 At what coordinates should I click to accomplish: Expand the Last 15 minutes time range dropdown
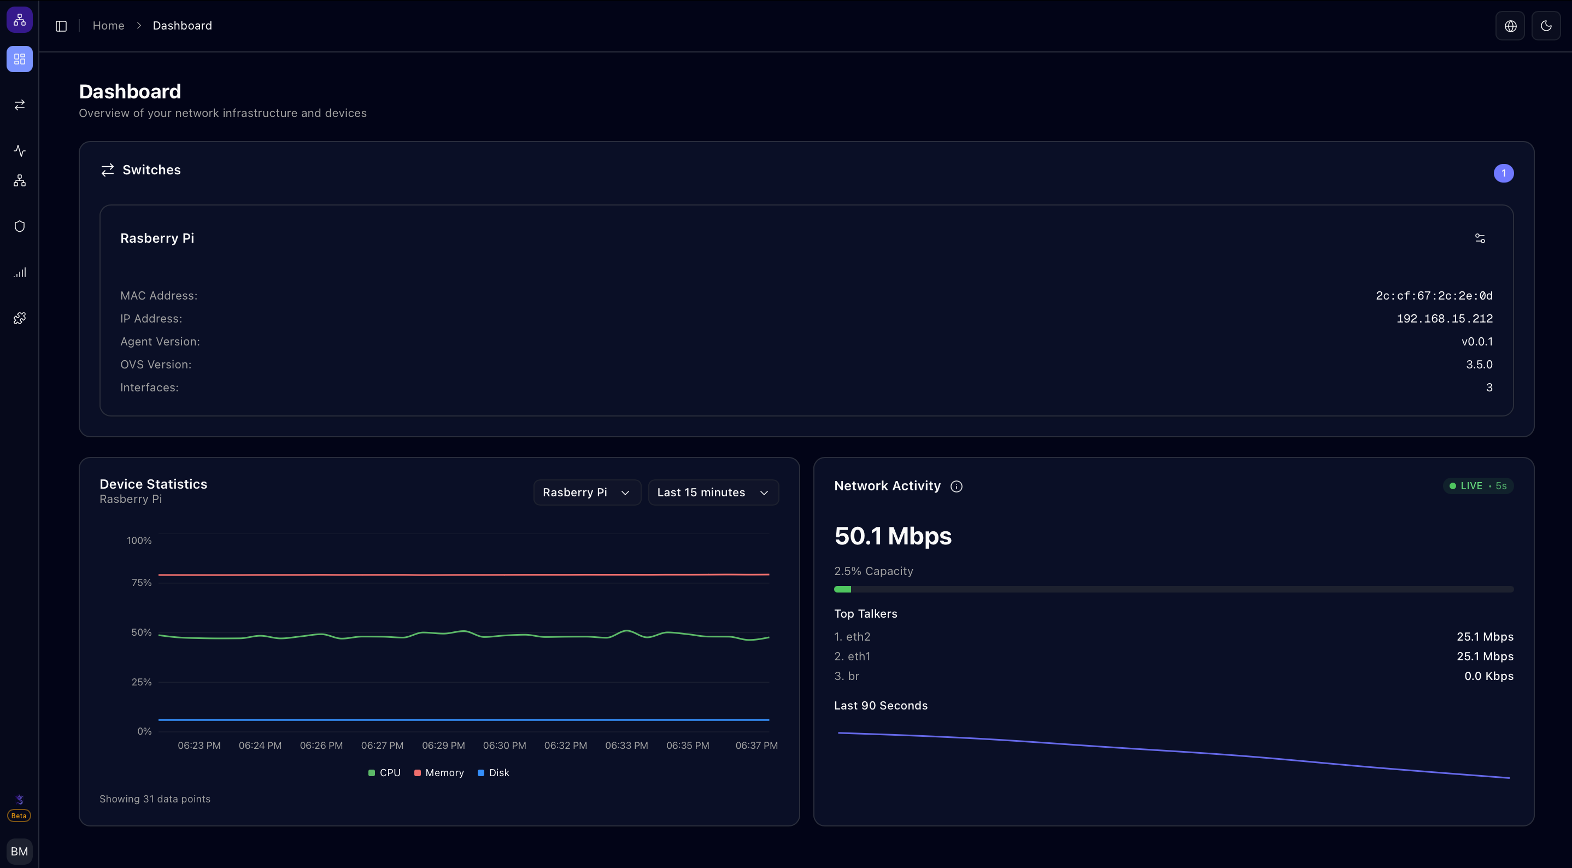click(713, 492)
